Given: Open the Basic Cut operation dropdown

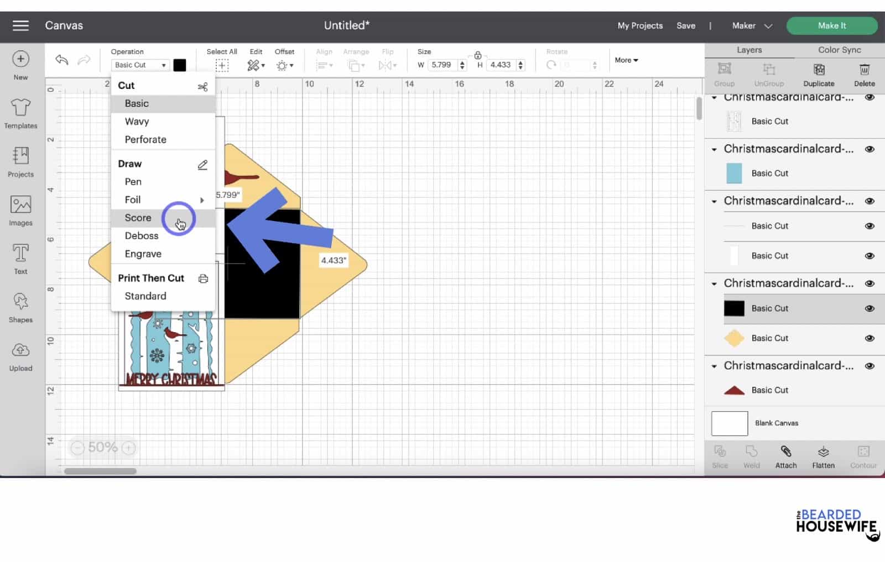Looking at the screenshot, I should coord(140,65).
